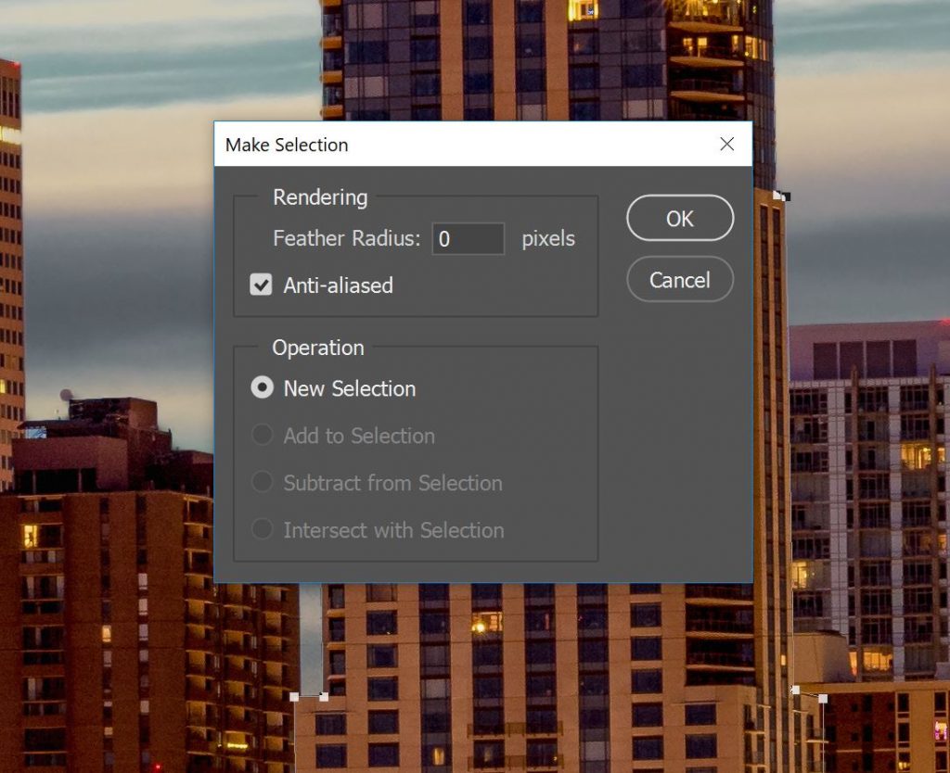Click the "Make Selection" dialog title
This screenshot has width=950, height=773.
coord(287,145)
